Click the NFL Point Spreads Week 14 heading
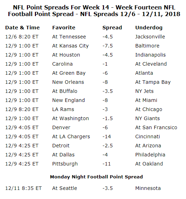186x199 pixels. [94, 11]
